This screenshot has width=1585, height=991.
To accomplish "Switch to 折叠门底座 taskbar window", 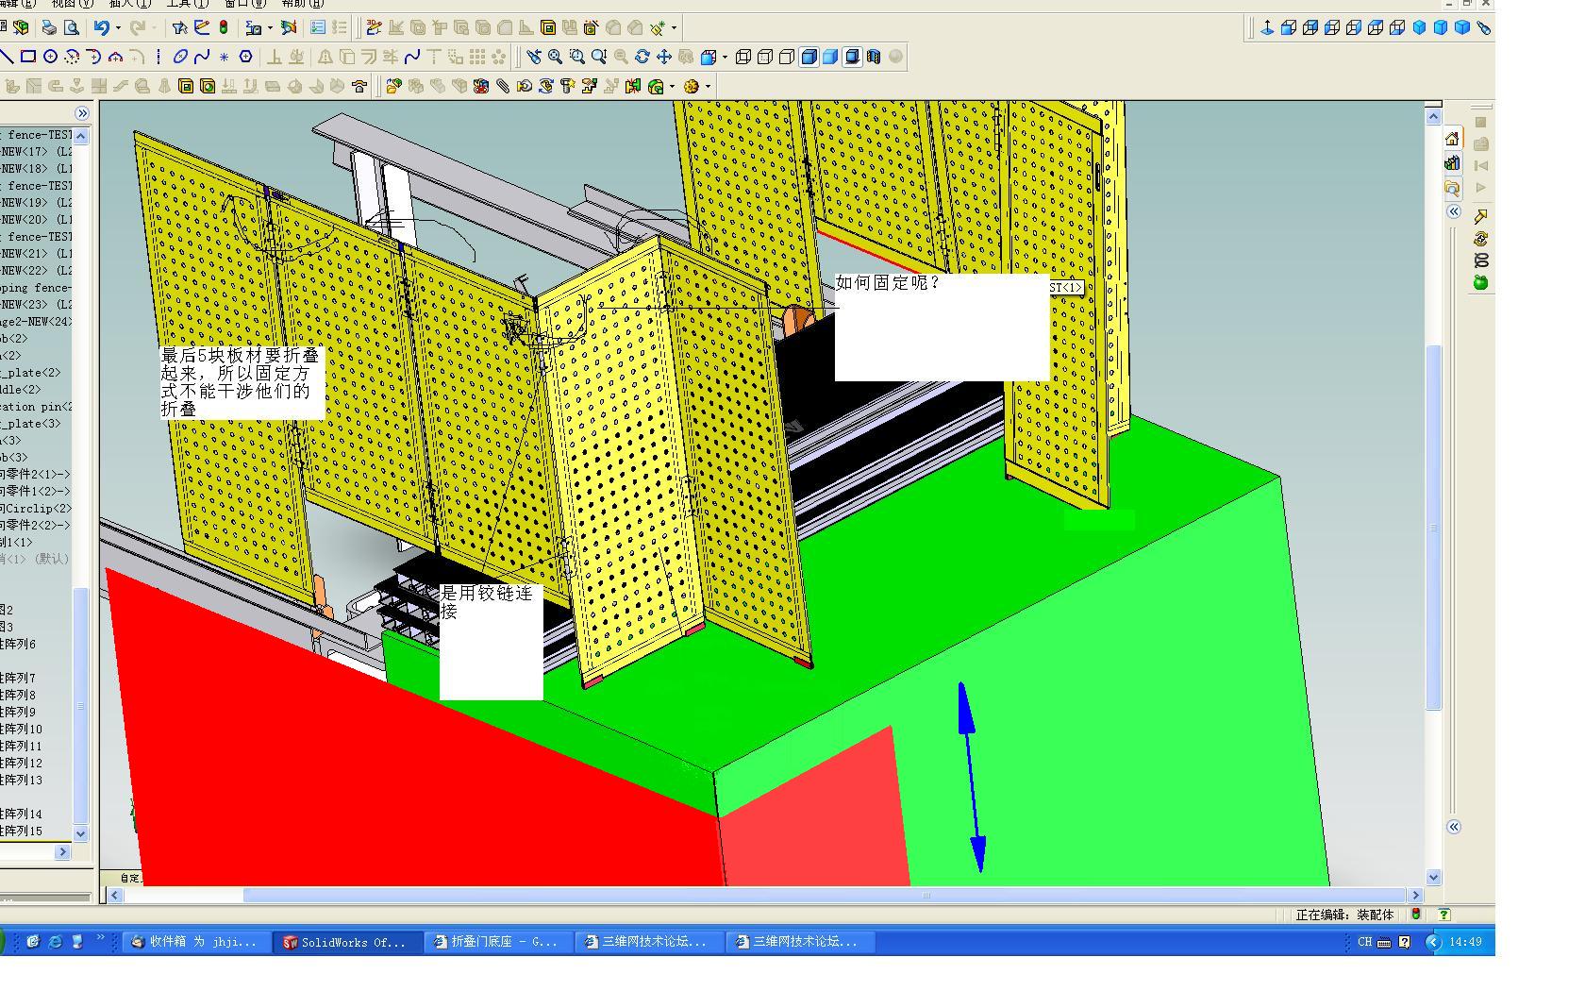I will (x=499, y=942).
